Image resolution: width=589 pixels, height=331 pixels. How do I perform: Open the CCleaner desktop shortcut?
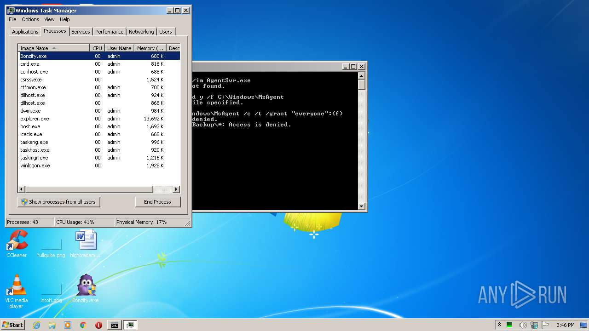click(17, 244)
